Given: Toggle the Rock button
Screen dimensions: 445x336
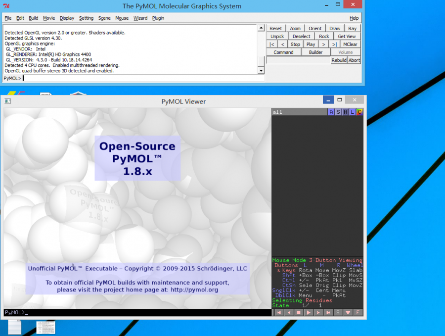Looking at the screenshot, I should tap(324, 36).
